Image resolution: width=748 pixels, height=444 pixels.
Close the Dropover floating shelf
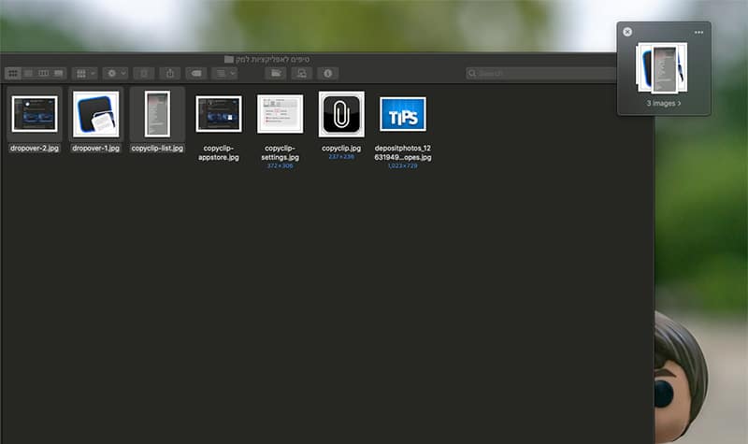pos(627,32)
